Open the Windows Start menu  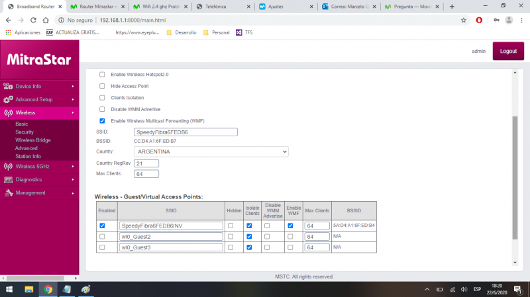[x=9, y=289]
